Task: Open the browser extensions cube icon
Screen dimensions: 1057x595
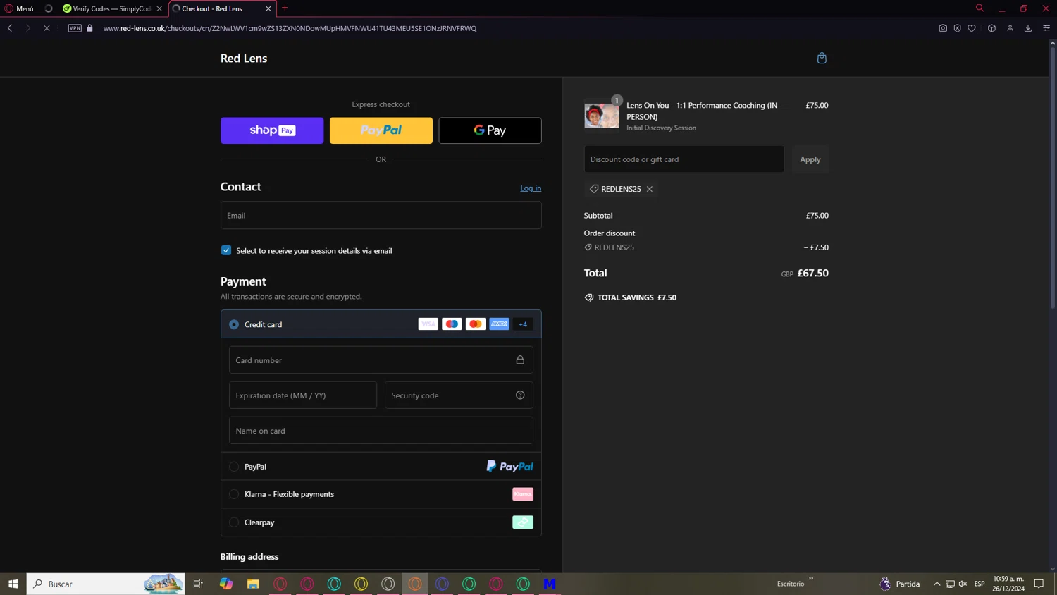Action: [991, 28]
